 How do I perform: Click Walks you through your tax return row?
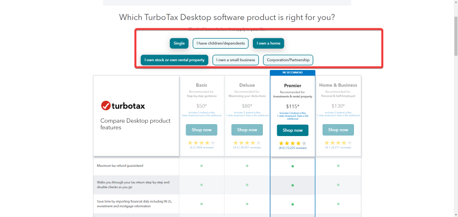click(227, 185)
